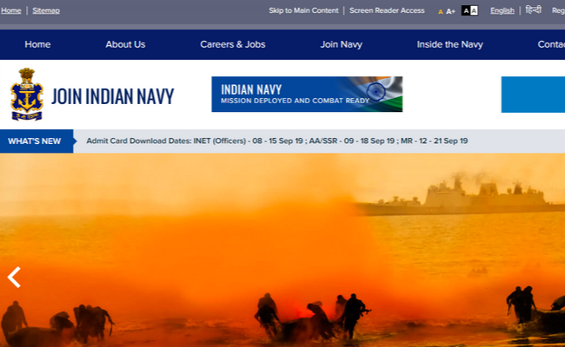The image size is (565, 347).
Task: Click the small orange decrease font size A
Action: coord(441,11)
